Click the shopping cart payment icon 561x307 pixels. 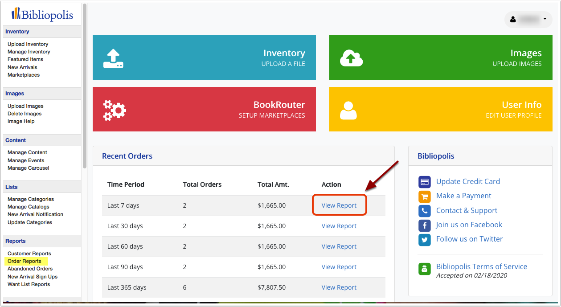tap(425, 196)
